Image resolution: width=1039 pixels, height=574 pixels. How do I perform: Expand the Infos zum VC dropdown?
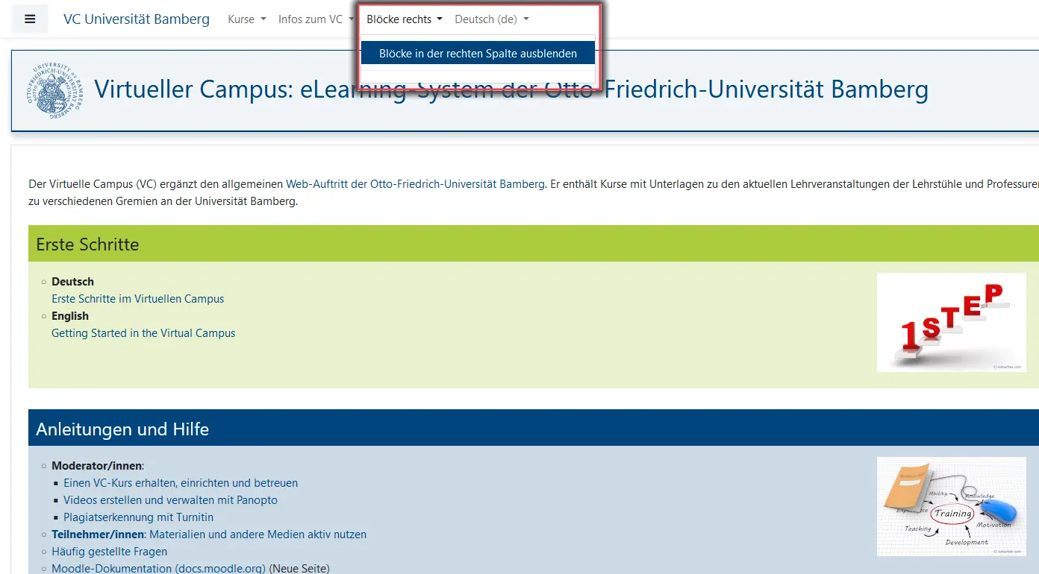click(316, 19)
